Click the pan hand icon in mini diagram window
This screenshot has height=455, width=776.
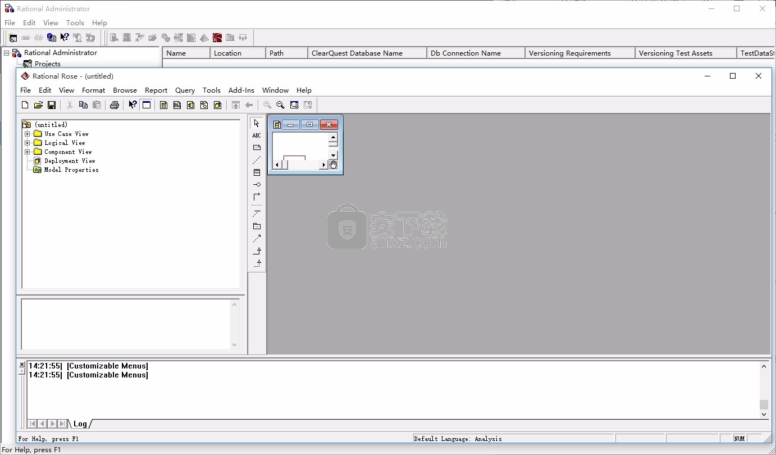click(333, 165)
